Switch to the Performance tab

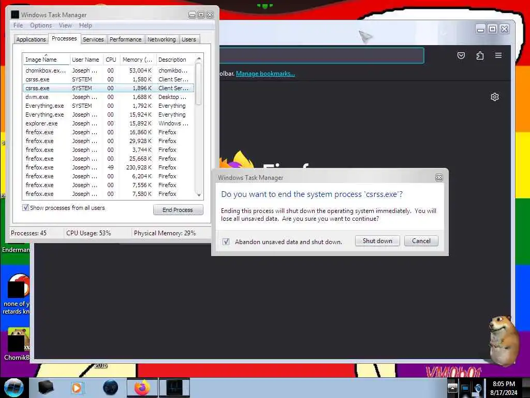point(125,39)
